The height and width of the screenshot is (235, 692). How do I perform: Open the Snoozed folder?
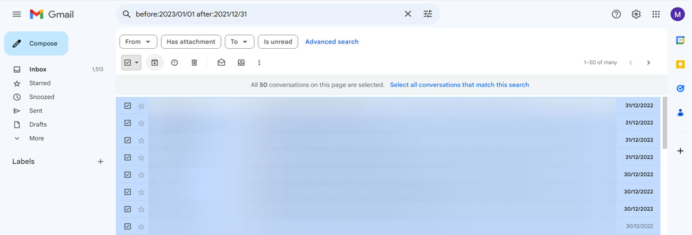(41, 97)
